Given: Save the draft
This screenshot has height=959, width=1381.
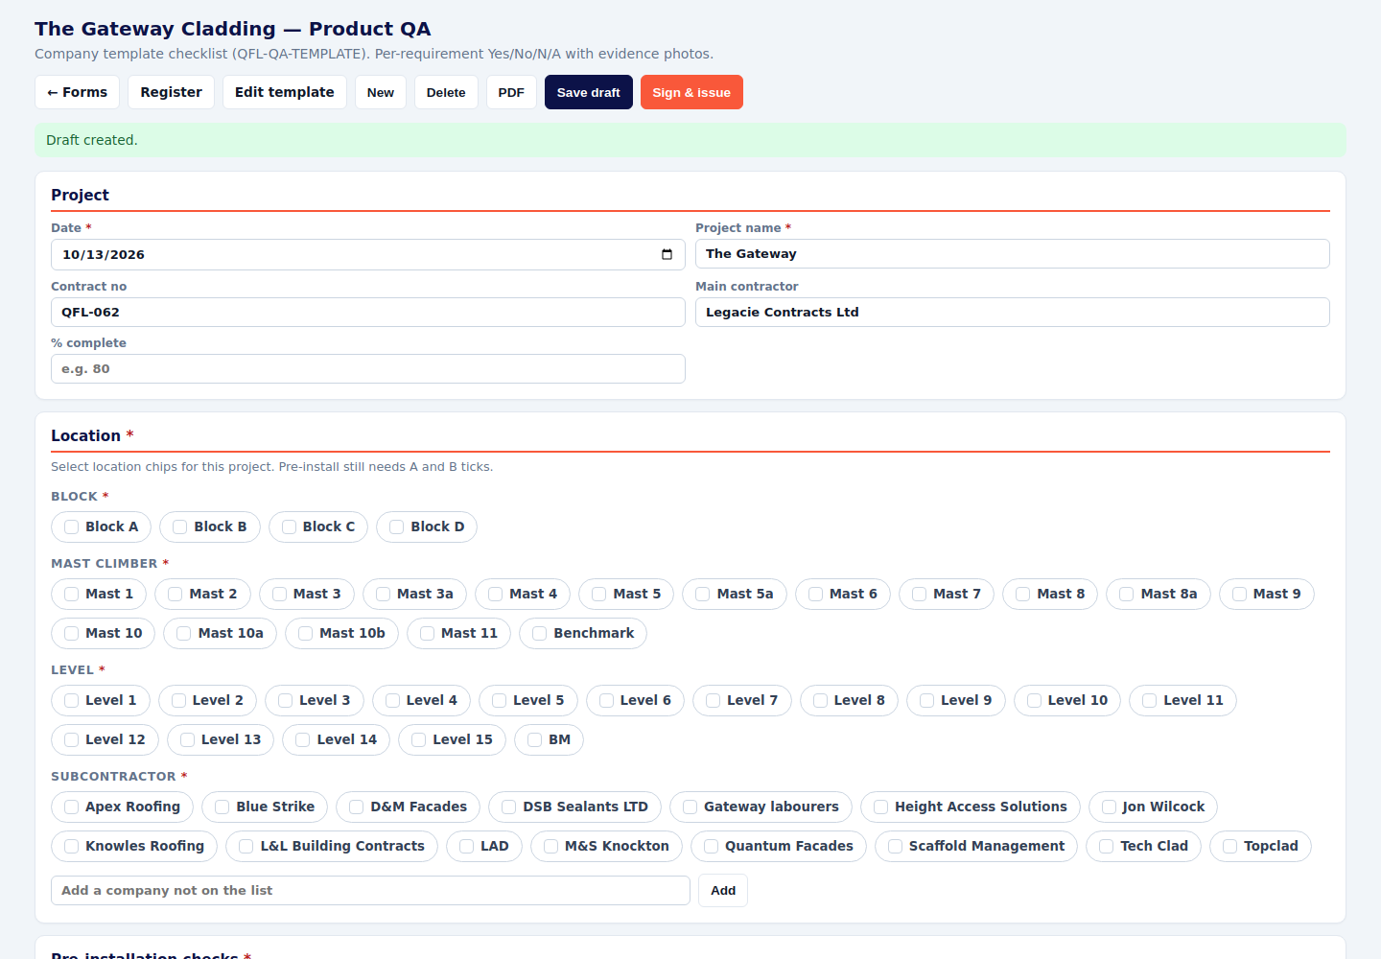Looking at the screenshot, I should click(589, 92).
